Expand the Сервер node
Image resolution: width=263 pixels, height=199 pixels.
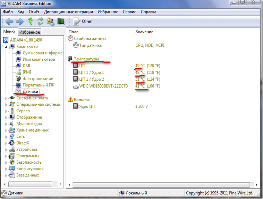6,111
